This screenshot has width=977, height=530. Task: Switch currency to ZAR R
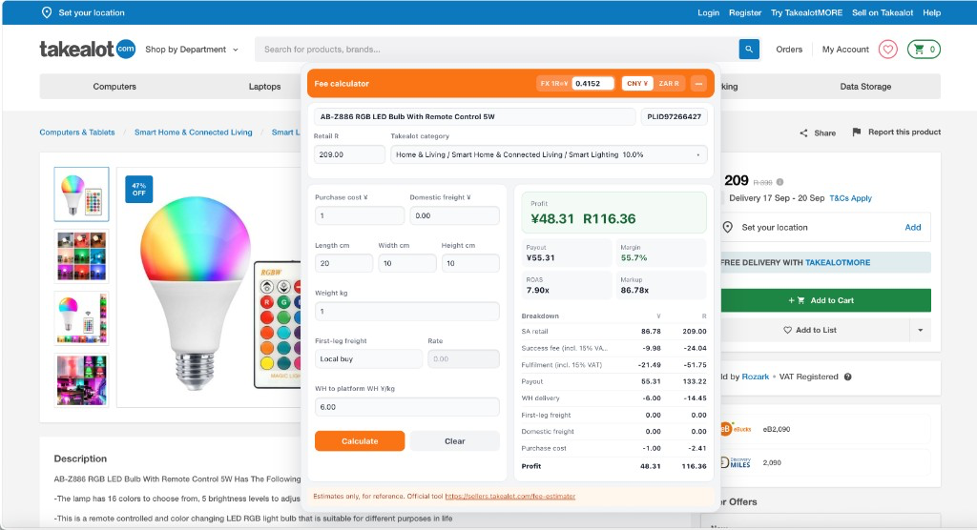pyautogui.click(x=669, y=84)
